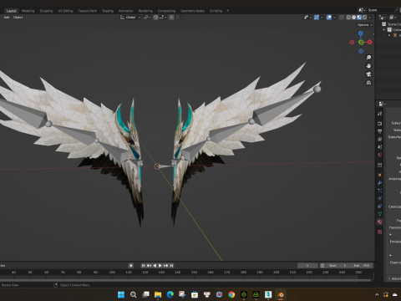This screenshot has width=401, height=301.
Task: Open the Texture Paint workspace
Action: (x=88, y=11)
